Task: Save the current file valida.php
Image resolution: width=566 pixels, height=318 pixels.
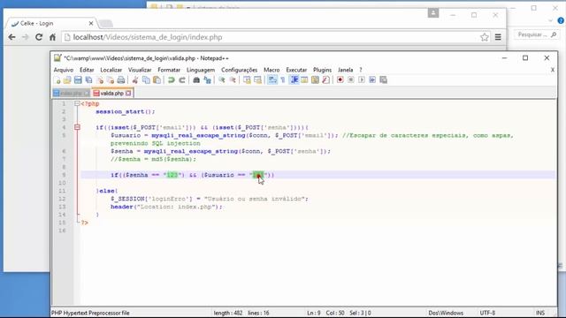Action: tap(78, 80)
